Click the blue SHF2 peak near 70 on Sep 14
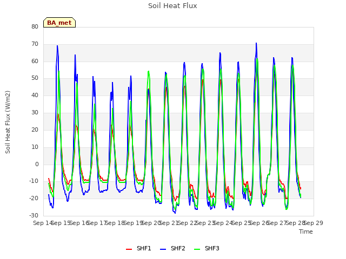 [x=57, y=46]
